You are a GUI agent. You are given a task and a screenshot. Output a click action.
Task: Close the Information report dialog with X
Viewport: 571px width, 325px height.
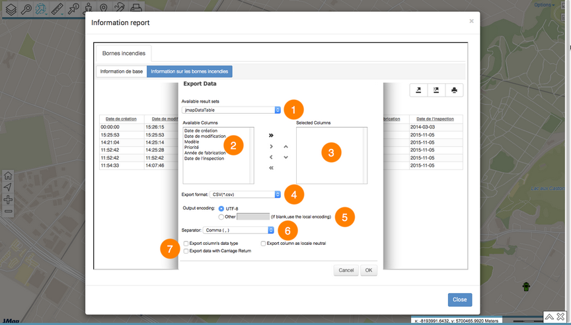472,21
